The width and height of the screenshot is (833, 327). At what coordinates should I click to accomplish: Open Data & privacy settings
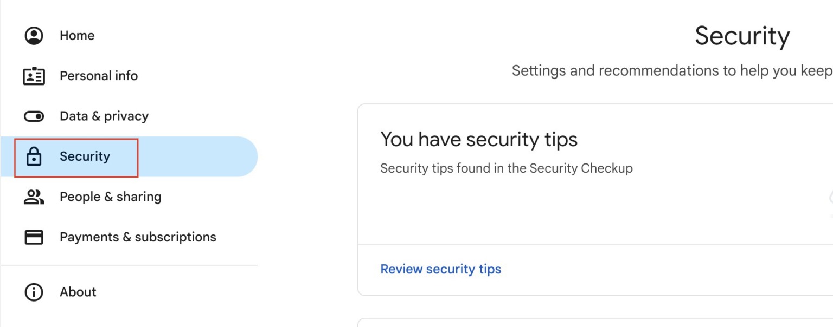coord(105,116)
